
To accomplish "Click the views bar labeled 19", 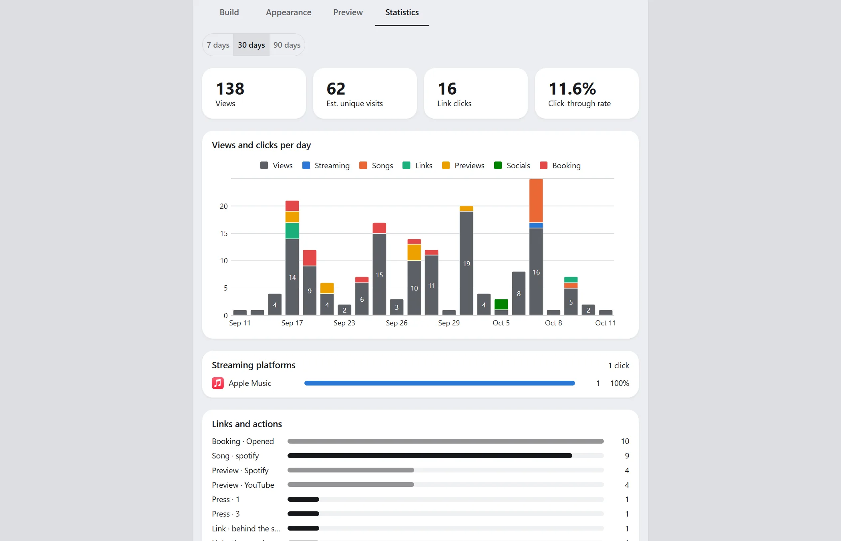I will click(467, 263).
